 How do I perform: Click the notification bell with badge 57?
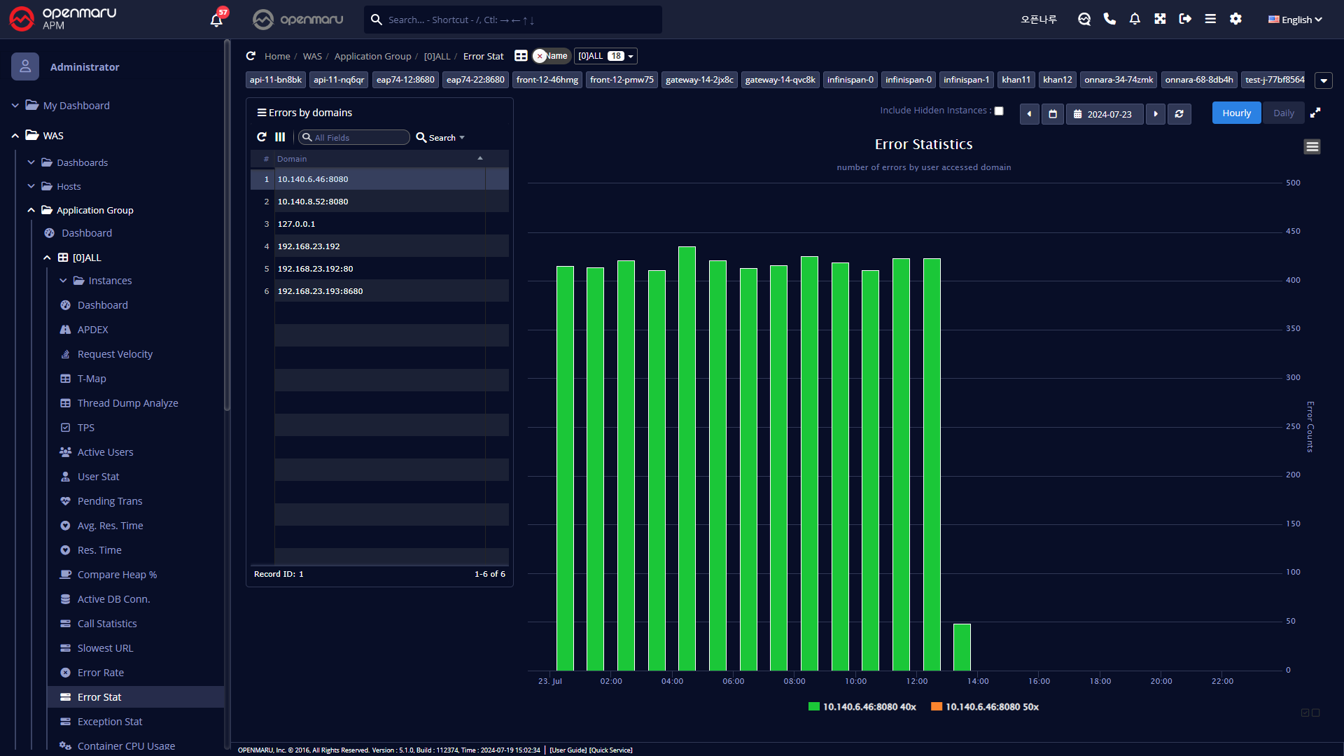pyautogui.click(x=217, y=20)
